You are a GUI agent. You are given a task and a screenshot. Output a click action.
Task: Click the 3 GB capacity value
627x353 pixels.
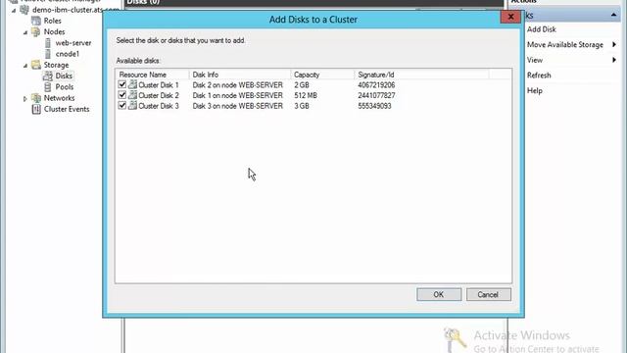point(302,106)
